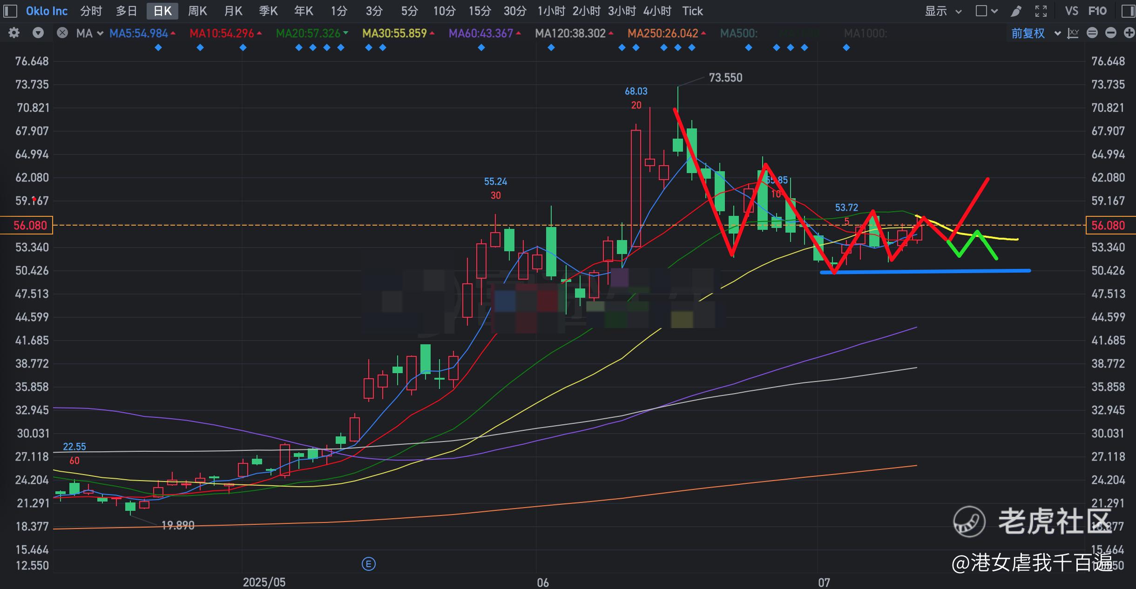The height and width of the screenshot is (589, 1136).
Task: Click the equals reset zoom icon
Action: click(1092, 33)
